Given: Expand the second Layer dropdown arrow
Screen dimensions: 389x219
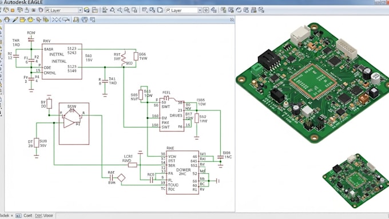Looking at the screenshot, I should pyautogui.click(x=200, y=10).
